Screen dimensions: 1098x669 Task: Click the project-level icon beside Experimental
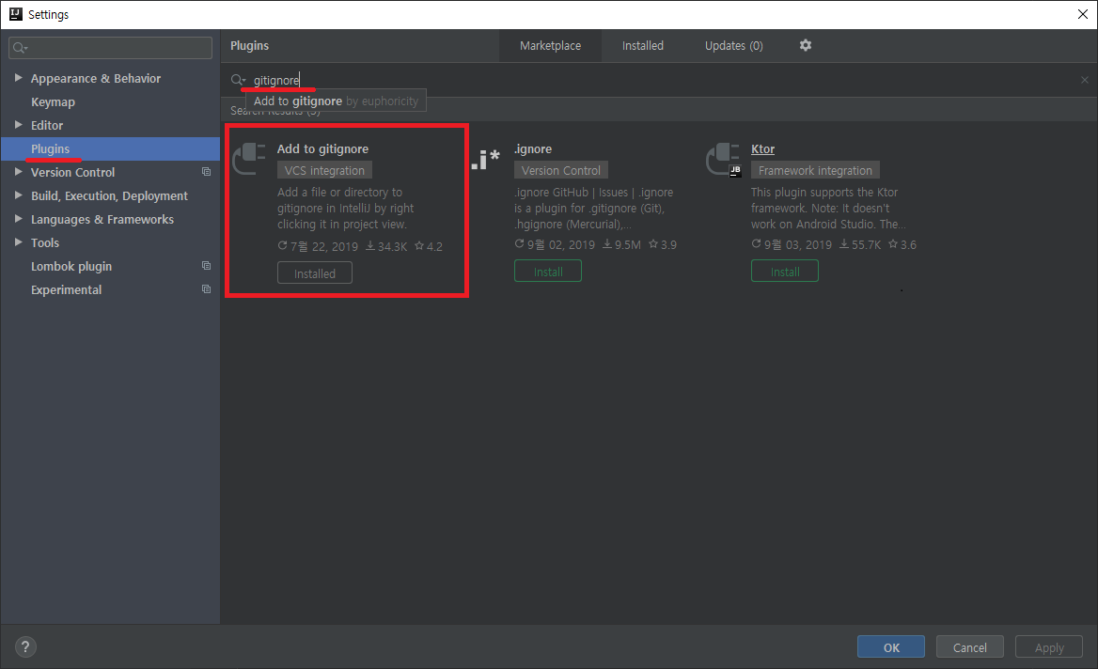(x=206, y=289)
